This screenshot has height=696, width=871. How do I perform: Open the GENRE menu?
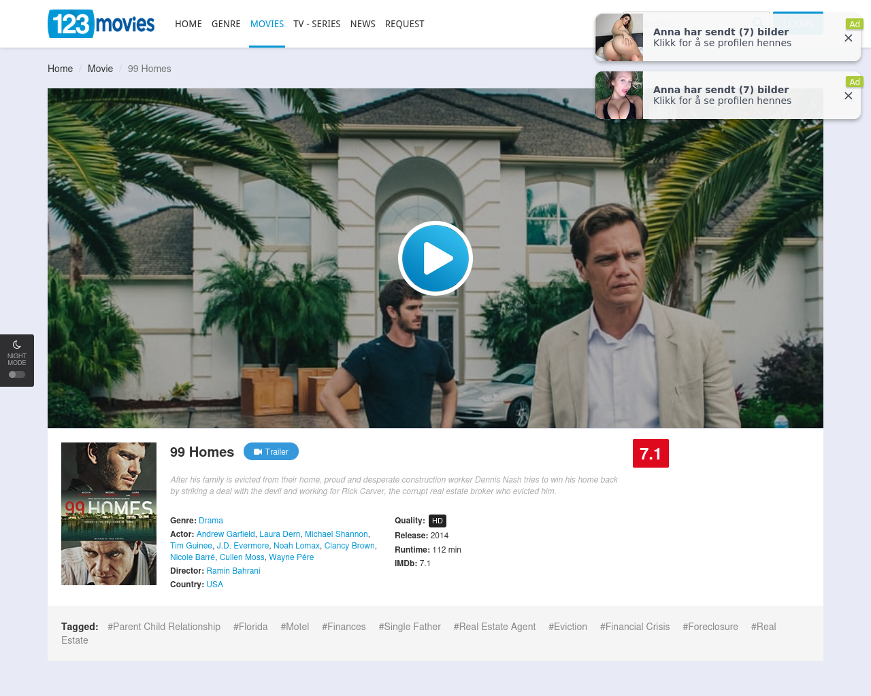coord(226,24)
